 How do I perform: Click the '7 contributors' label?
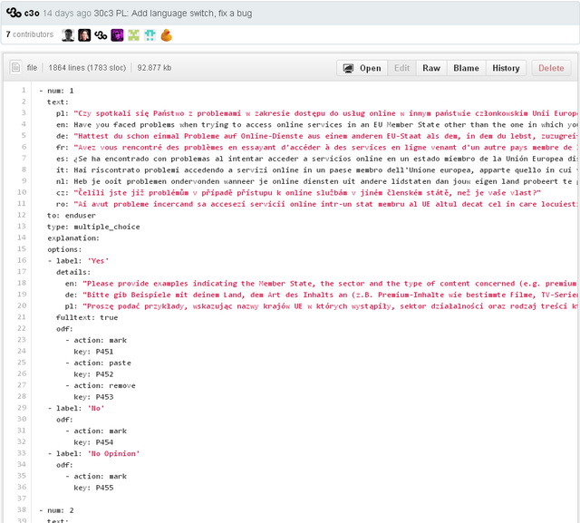(30, 34)
